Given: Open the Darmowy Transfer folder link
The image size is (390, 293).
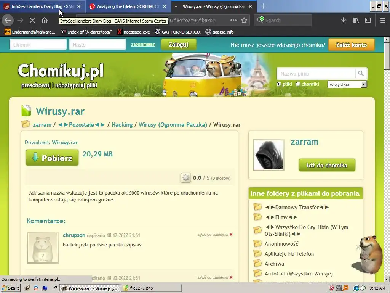Looking at the screenshot, I should tap(297, 207).
